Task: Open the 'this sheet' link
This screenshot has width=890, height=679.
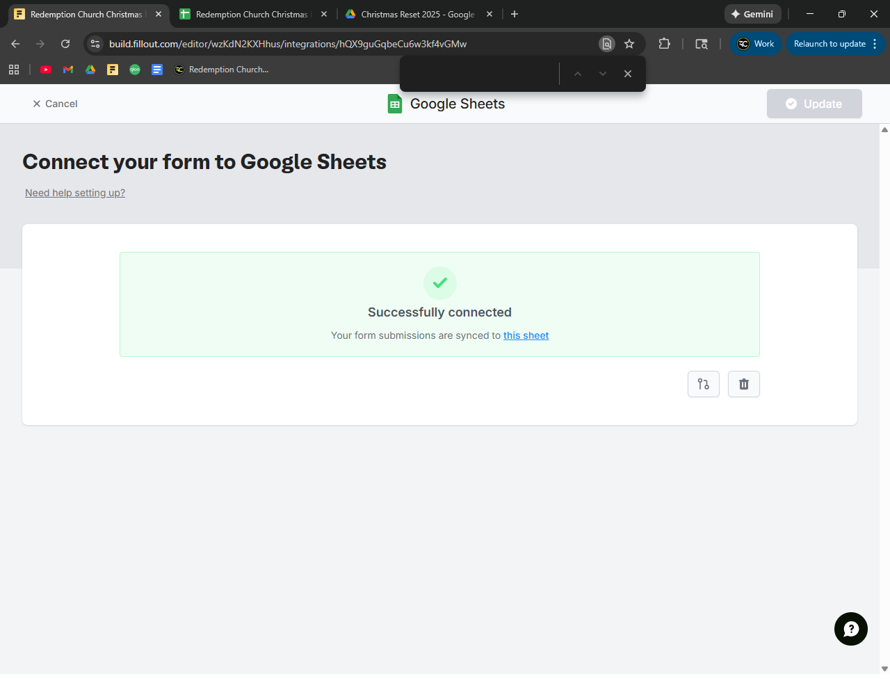Action: tap(526, 335)
